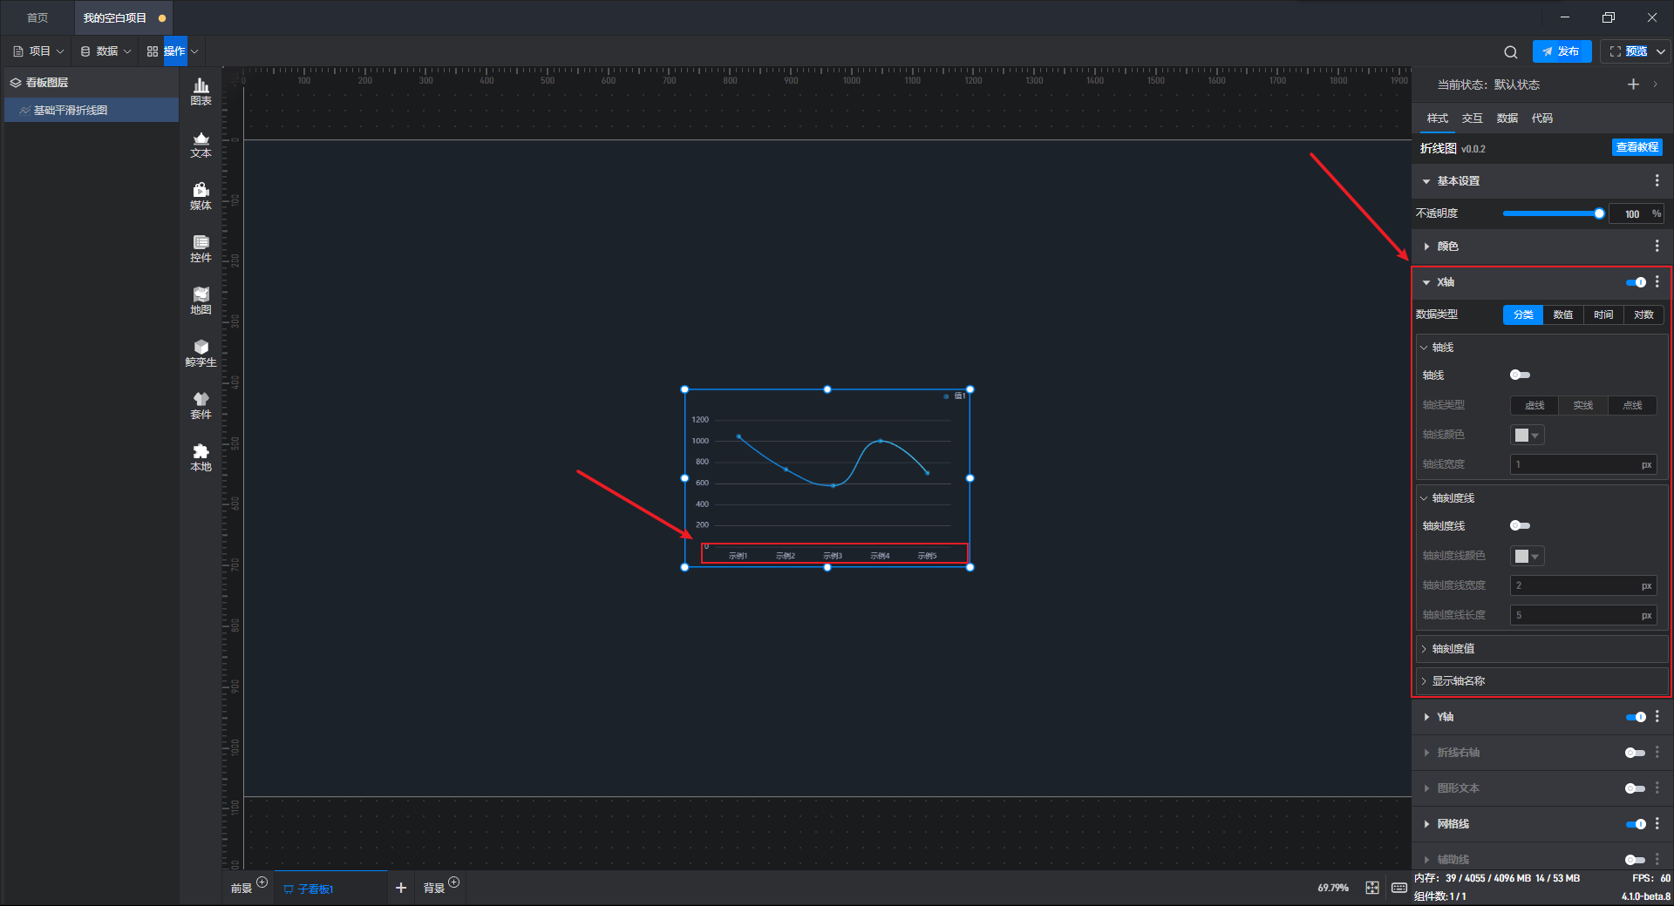Collapse the 基本设置 section
Image resolution: width=1674 pixels, height=906 pixels.
pos(1426,181)
